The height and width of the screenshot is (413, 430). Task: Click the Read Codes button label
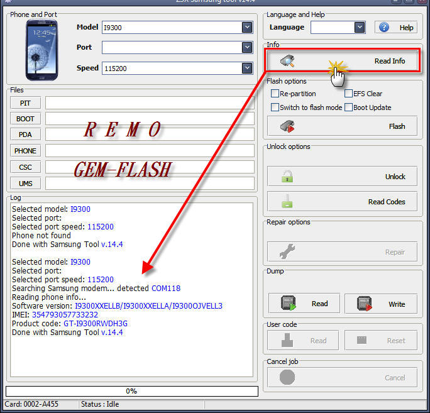387,202
